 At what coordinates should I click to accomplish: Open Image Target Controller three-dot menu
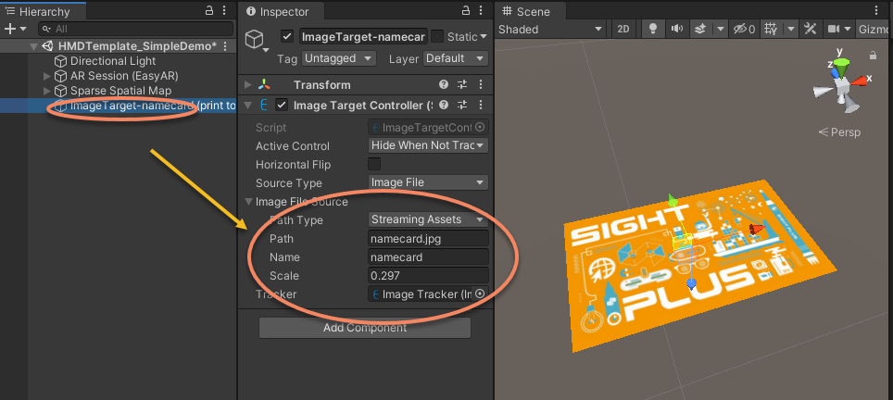pyautogui.click(x=482, y=105)
